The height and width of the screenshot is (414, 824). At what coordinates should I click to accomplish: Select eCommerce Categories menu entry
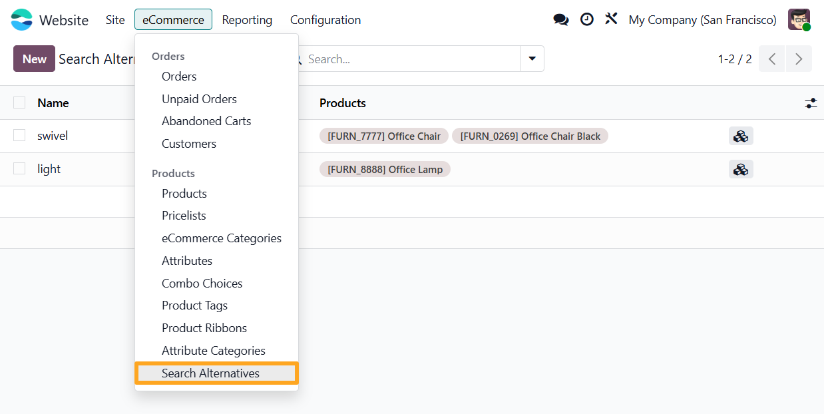click(222, 238)
